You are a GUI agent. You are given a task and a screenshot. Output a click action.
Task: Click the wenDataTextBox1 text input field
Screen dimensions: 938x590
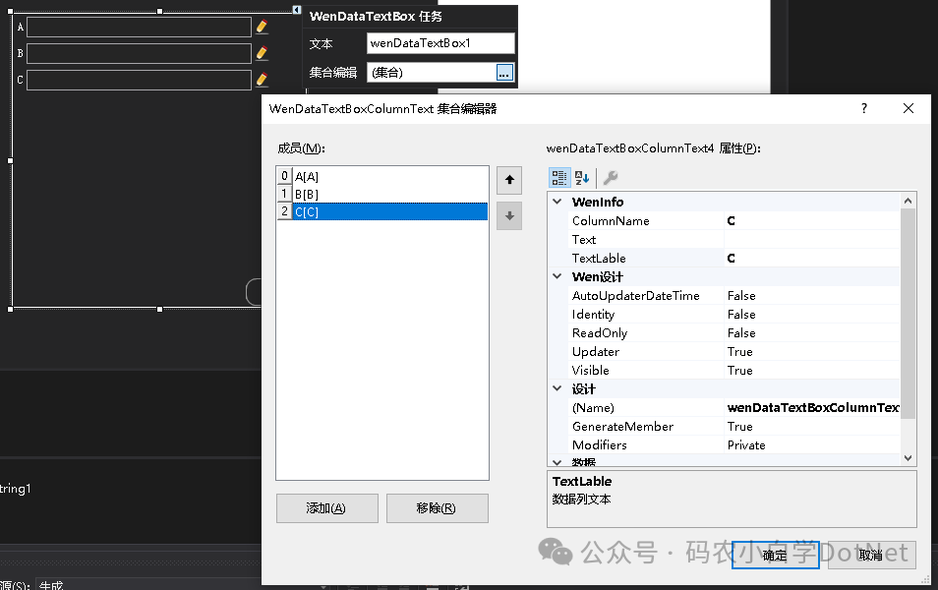(440, 43)
